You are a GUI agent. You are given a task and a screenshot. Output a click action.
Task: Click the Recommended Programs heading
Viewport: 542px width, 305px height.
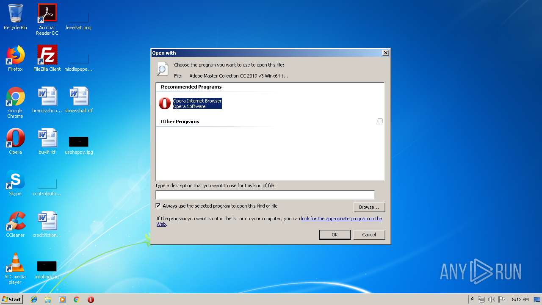[x=191, y=87]
